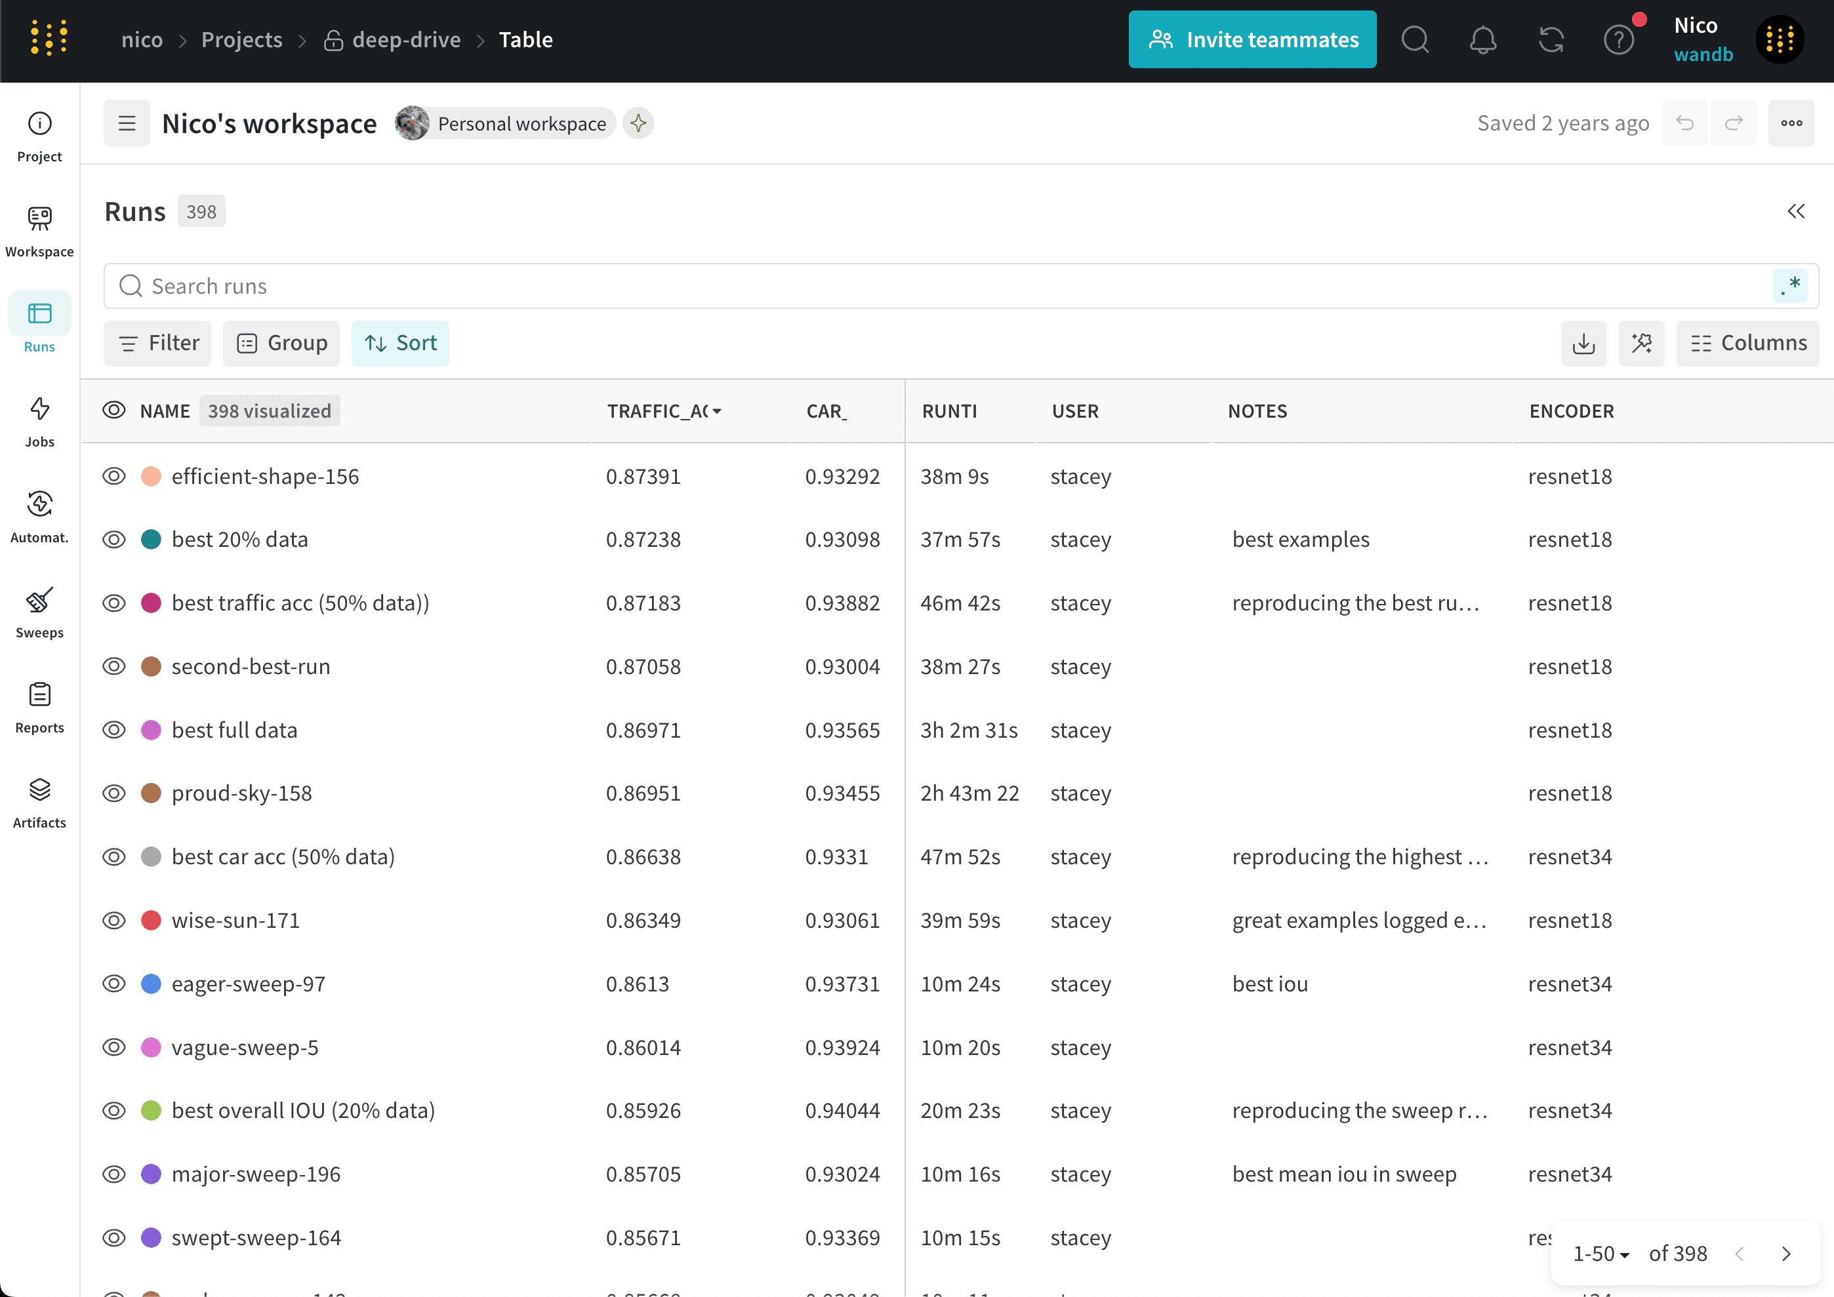The width and height of the screenshot is (1834, 1297).
Task: Click the Invite teammates button
Action: pos(1252,40)
